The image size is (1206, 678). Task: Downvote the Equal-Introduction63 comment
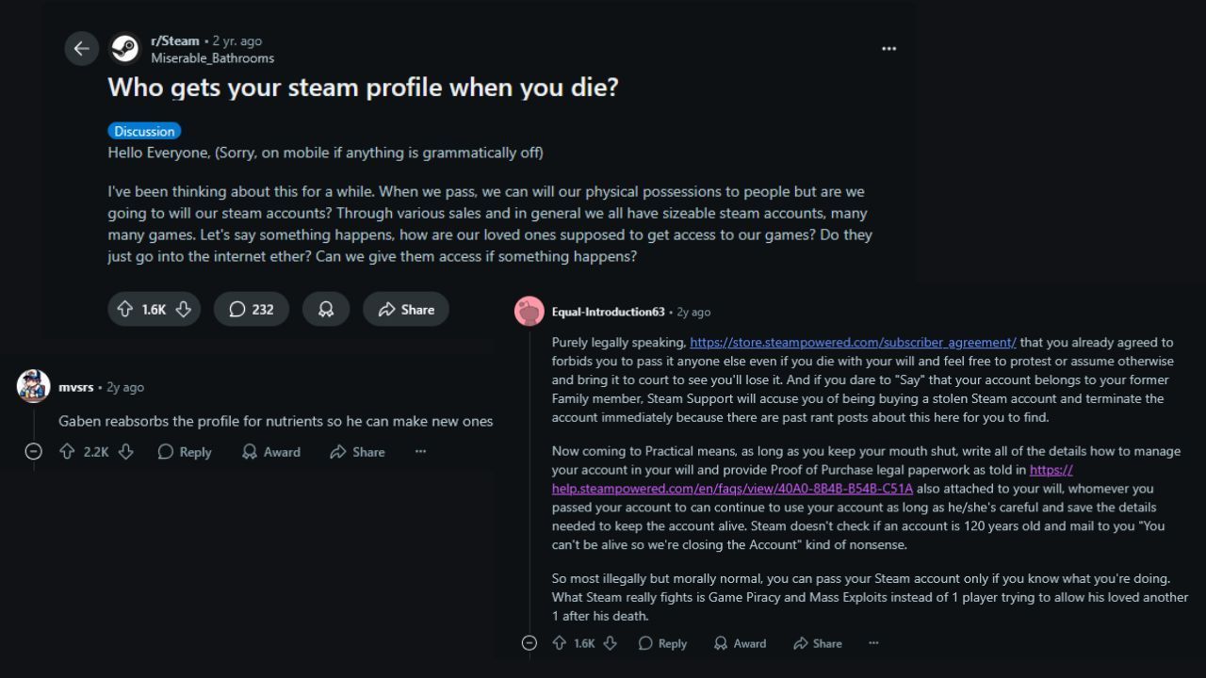point(610,643)
